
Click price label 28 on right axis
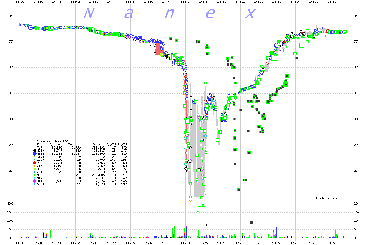(356, 171)
